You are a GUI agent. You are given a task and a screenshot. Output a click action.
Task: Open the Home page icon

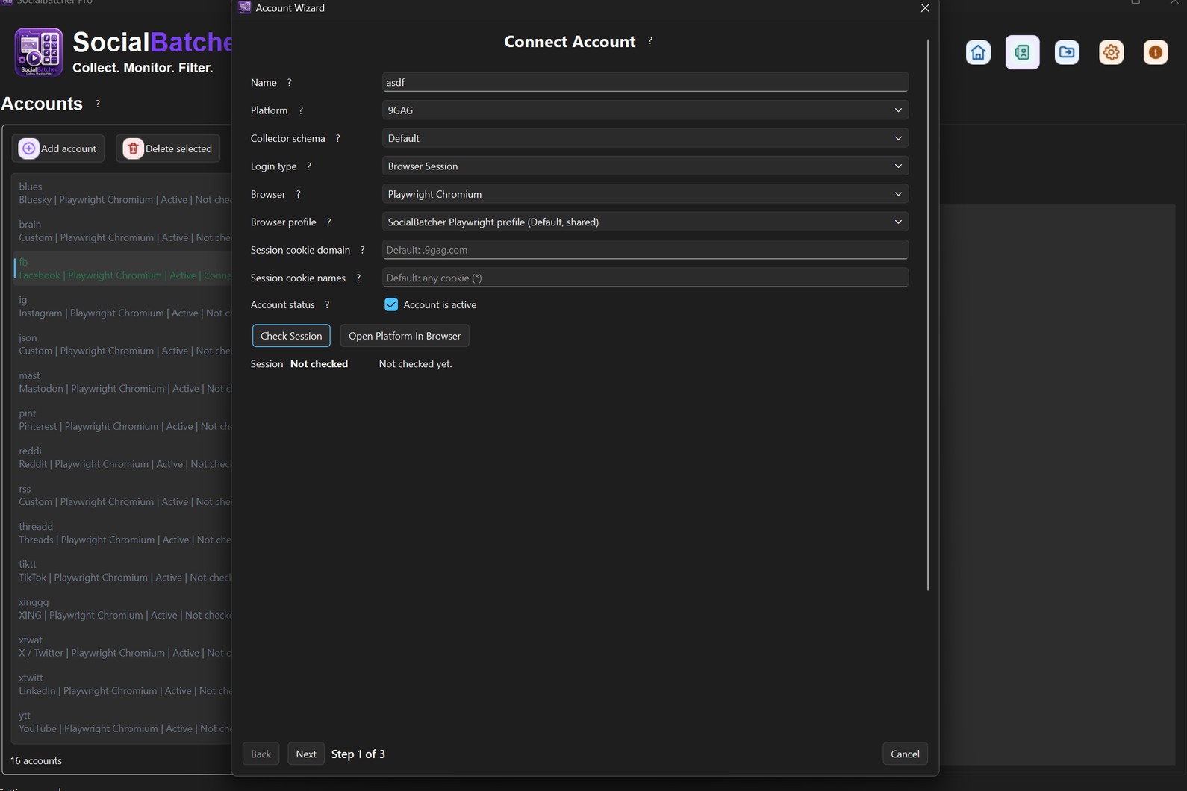click(978, 52)
